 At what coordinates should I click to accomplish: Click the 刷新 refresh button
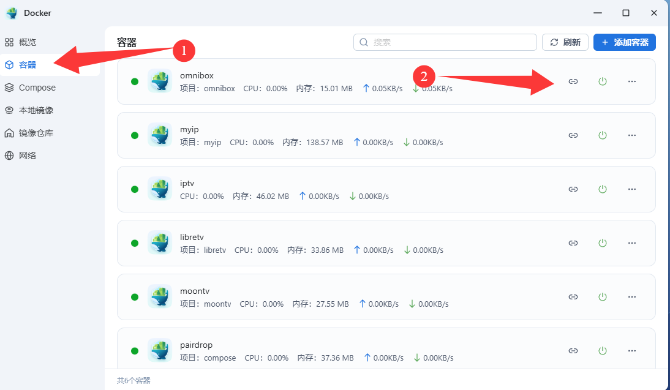(565, 42)
